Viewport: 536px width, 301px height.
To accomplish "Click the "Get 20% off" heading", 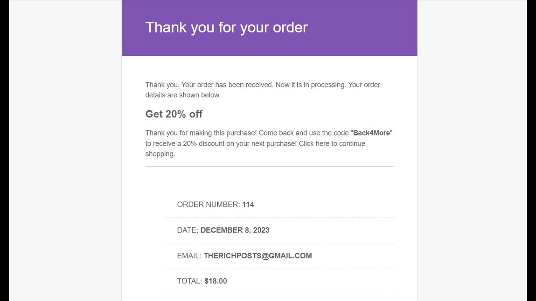I will pyautogui.click(x=174, y=114).
